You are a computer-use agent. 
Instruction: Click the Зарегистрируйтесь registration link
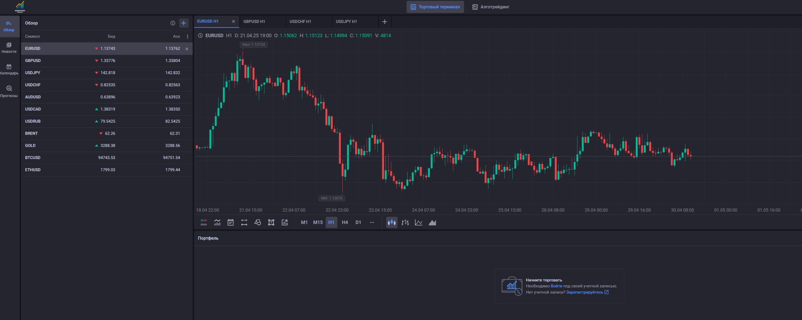[x=584, y=292]
